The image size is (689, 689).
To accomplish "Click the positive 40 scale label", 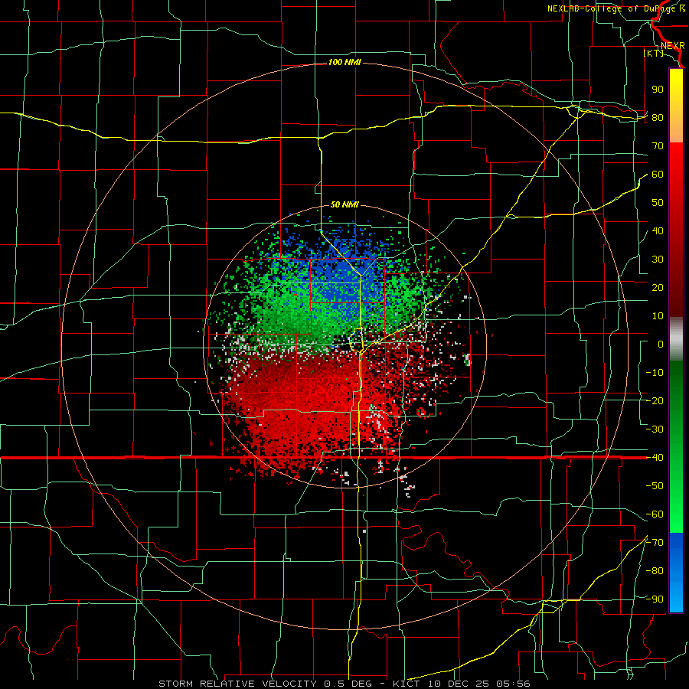I will click(x=658, y=231).
